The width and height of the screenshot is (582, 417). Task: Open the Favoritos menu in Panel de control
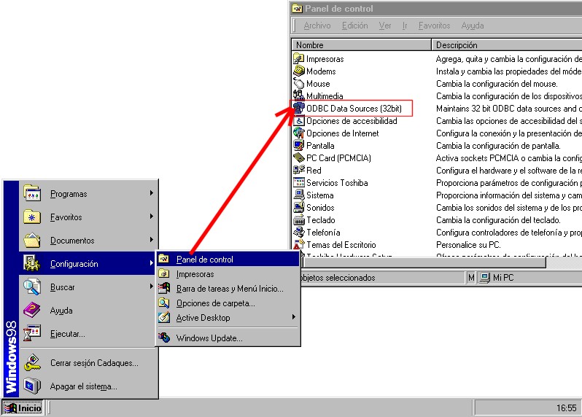pyautogui.click(x=434, y=26)
